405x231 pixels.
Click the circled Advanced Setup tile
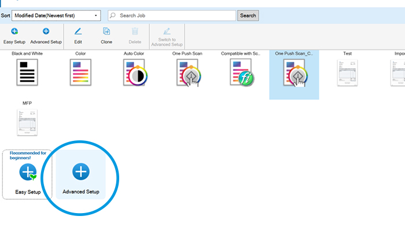point(80,175)
